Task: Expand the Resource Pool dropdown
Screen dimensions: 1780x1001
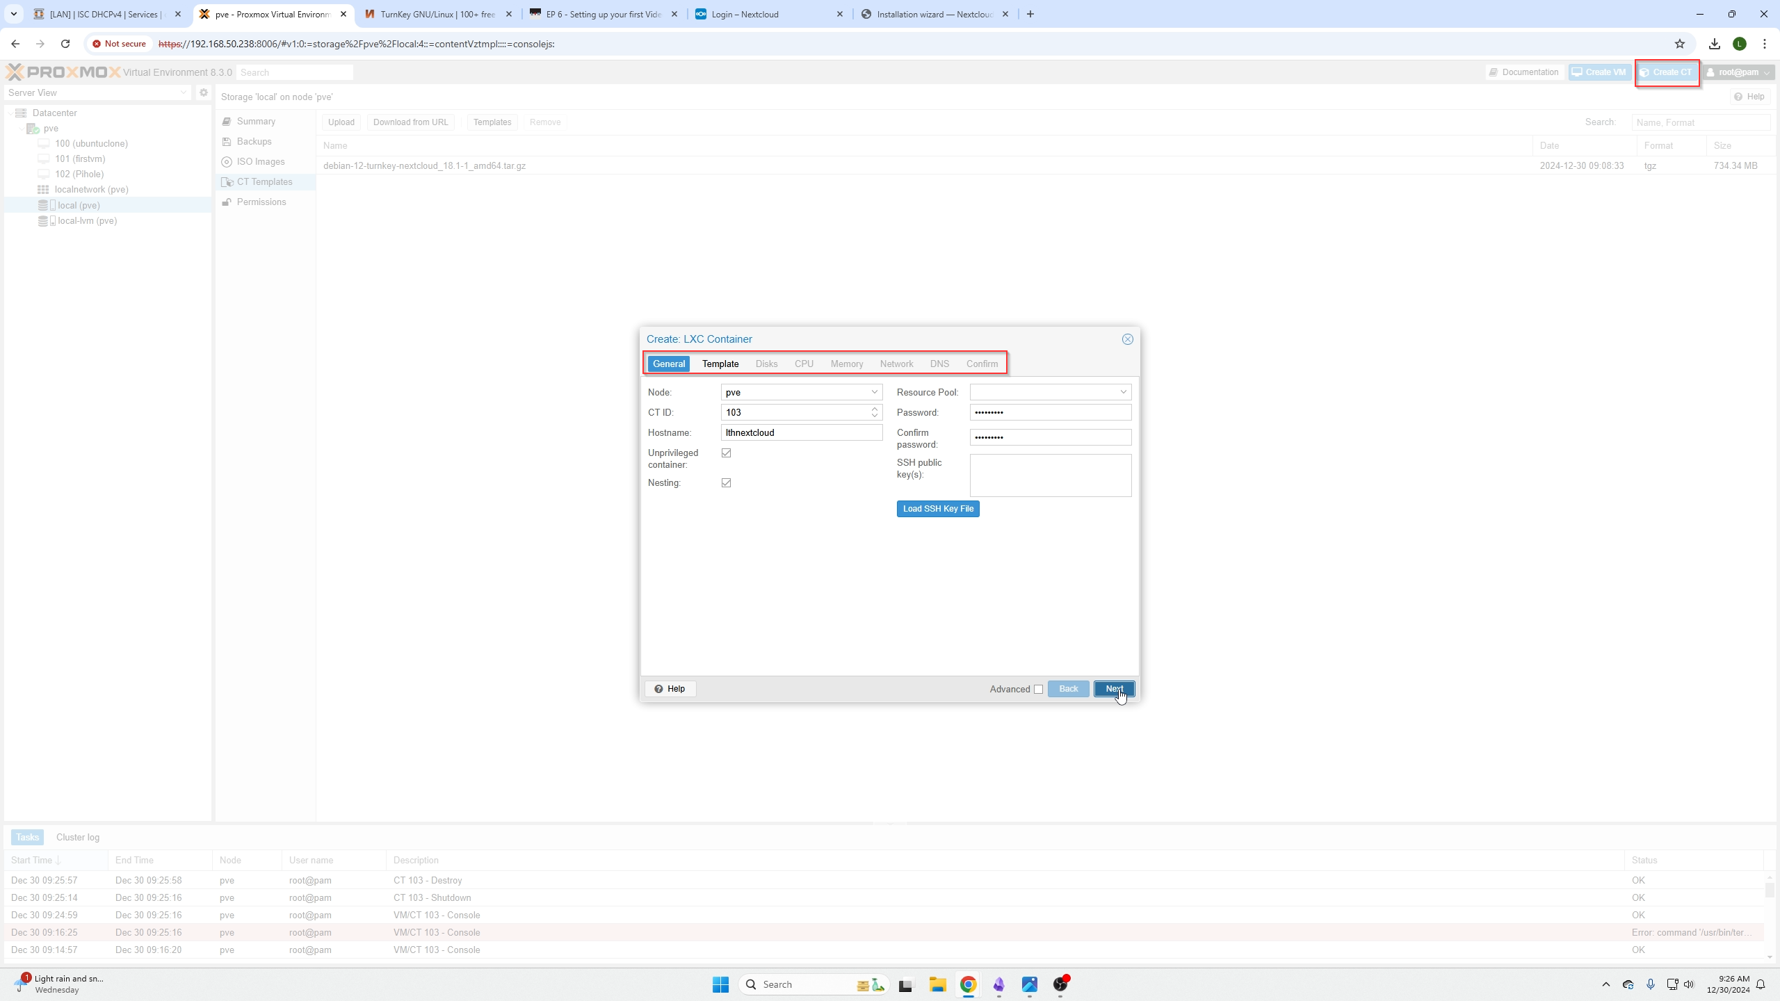Action: point(1123,392)
